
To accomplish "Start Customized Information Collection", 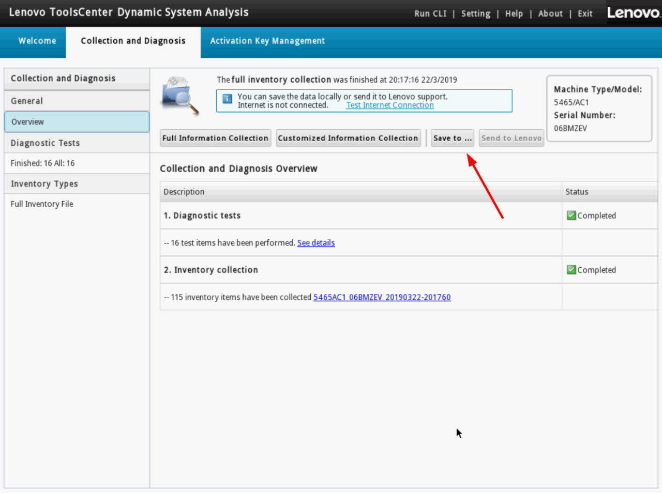I will tap(348, 138).
